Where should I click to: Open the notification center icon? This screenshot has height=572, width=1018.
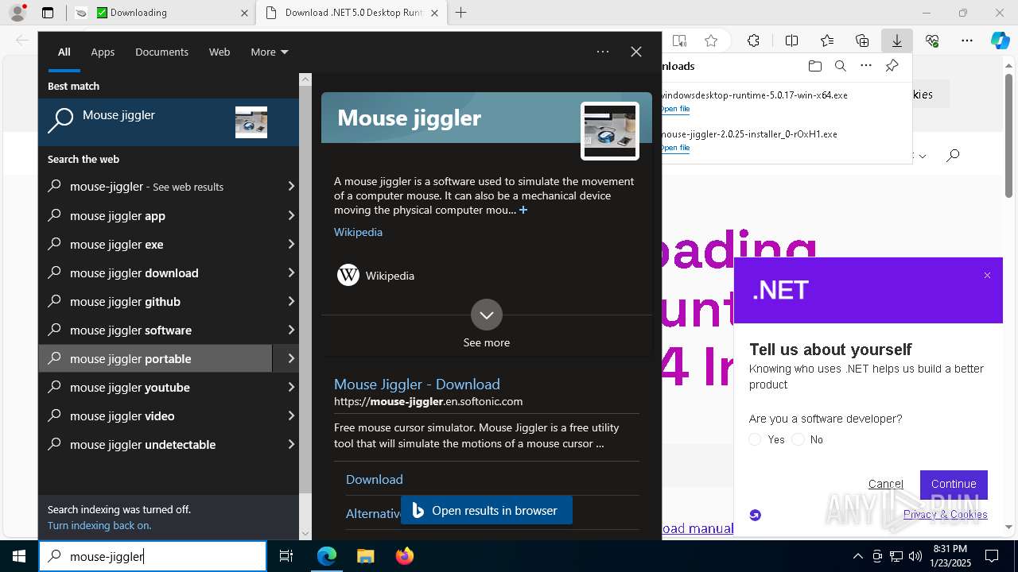coord(992,556)
